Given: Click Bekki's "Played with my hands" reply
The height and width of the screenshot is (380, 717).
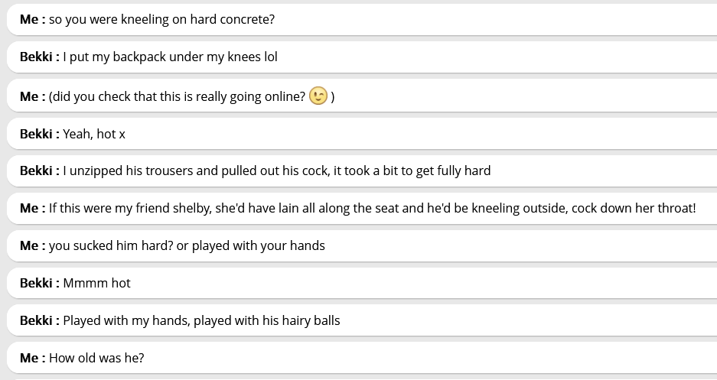Looking at the screenshot, I should pyautogui.click(x=201, y=320).
